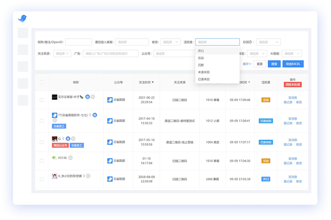Viewport: 331px width, 220px height.
Task: Click the A_张小欣的杂货铺 avatar thumbnail
Action: [x=54, y=176]
